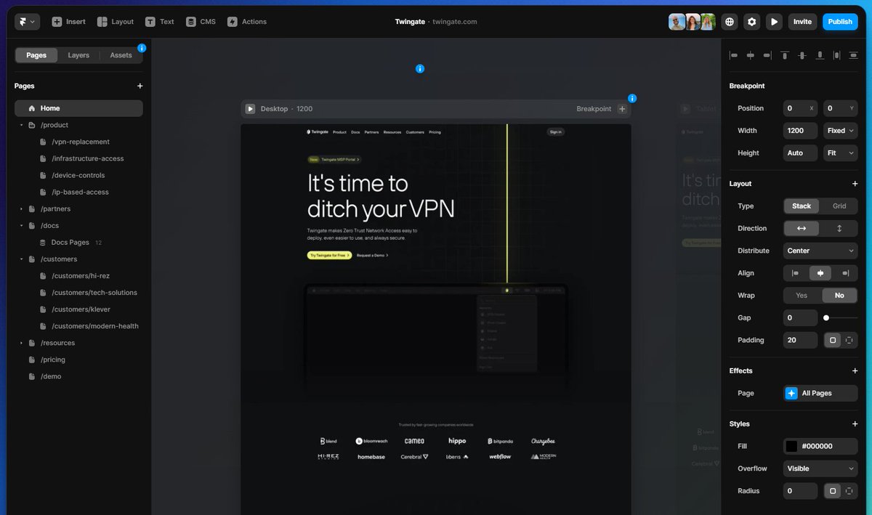Click the info dot above the canvas
This screenshot has width=872, height=515.
click(x=420, y=69)
